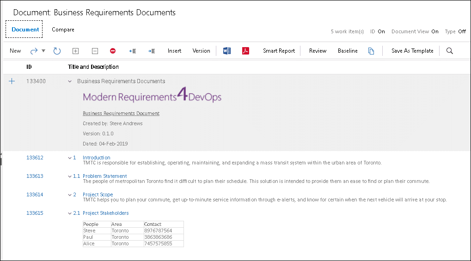Click the Modern Requirements4DevOps logo image
Image resolution: width=471 pixels, height=261 pixels.
pyautogui.click(x=152, y=95)
